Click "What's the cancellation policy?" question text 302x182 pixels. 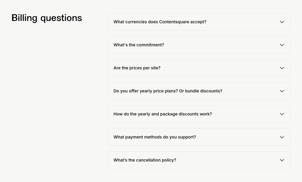point(145,160)
